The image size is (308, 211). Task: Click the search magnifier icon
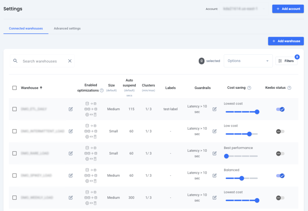click(x=15, y=61)
